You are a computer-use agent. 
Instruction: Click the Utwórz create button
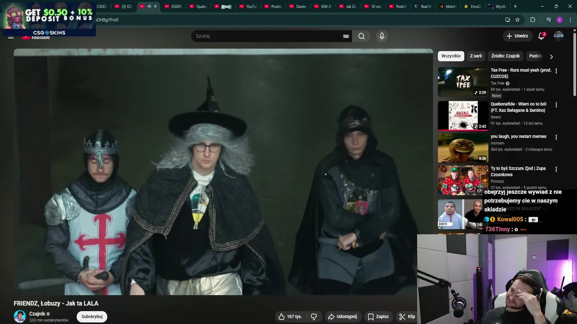pos(517,36)
